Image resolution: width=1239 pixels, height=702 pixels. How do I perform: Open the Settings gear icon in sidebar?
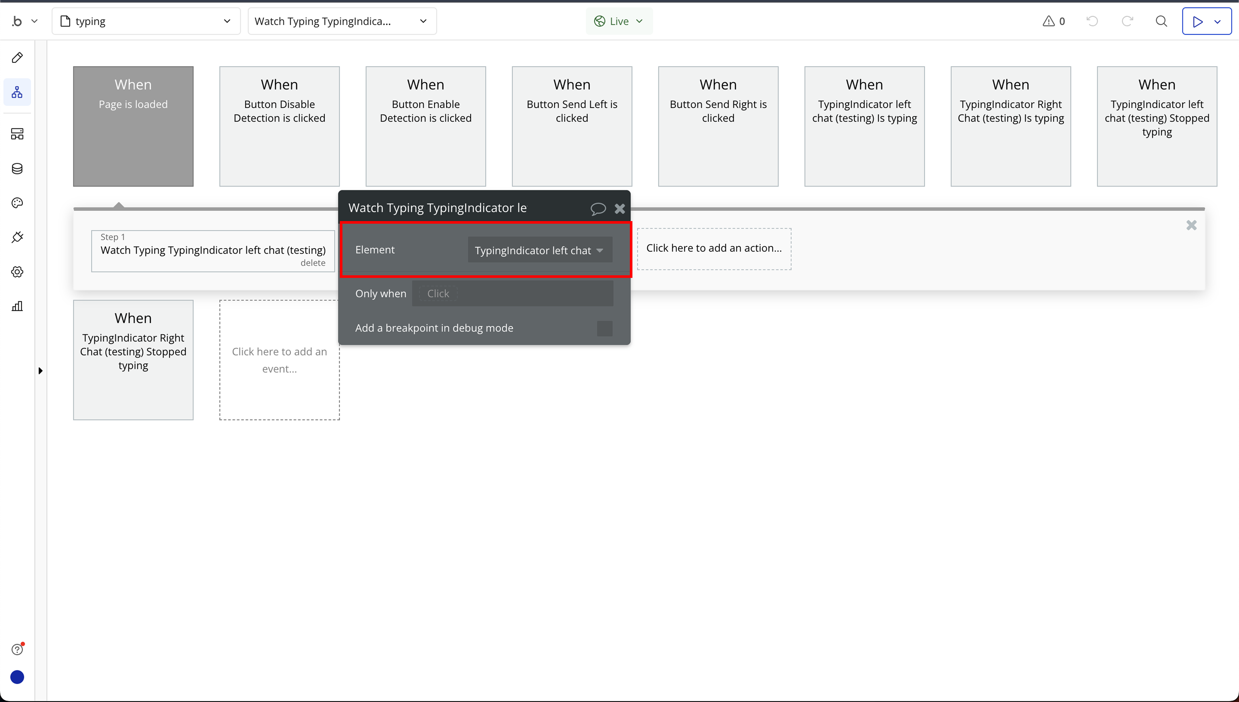coord(17,272)
